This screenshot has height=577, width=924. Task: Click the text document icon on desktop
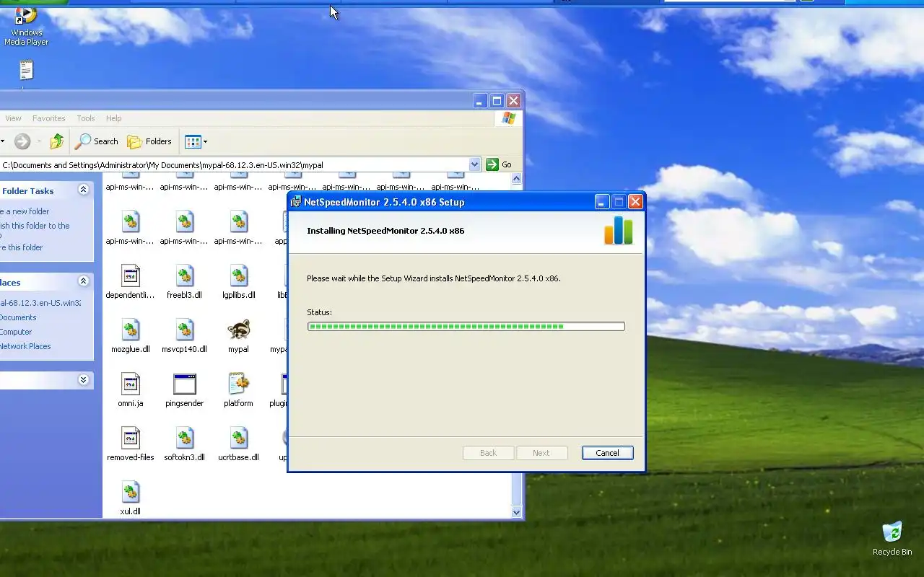coord(26,70)
